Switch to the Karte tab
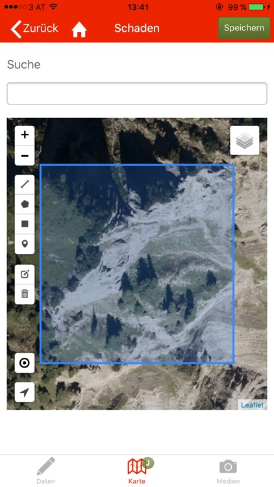 pyautogui.click(x=137, y=471)
